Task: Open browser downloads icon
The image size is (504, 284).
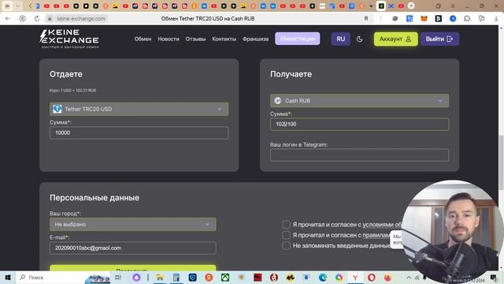Action: click(x=496, y=19)
